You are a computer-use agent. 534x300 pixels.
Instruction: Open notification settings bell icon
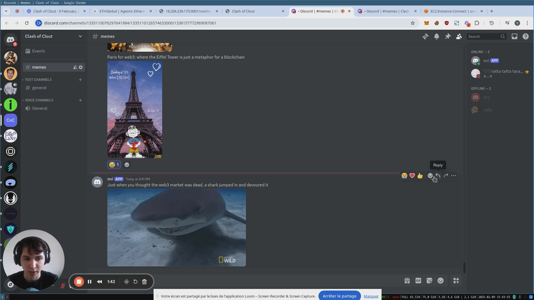coord(437,36)
